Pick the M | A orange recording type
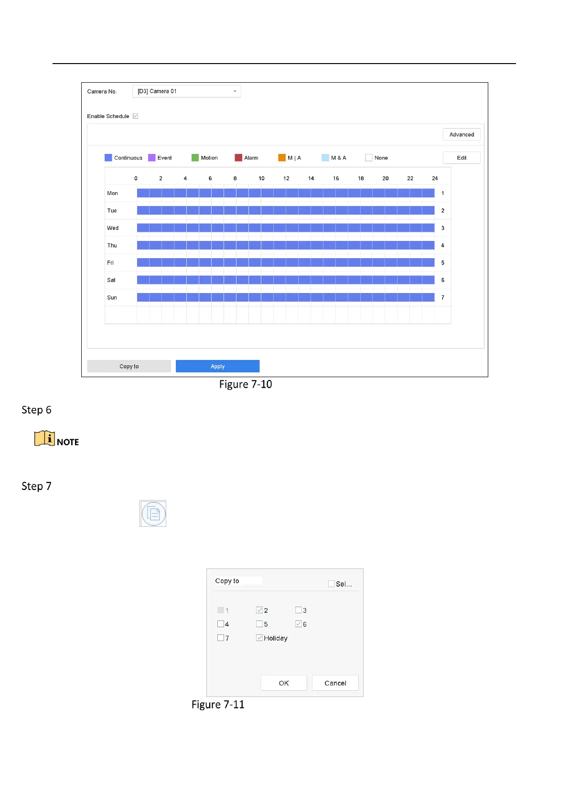This screenshot has height=805, width=569. (x=282, y=158)
